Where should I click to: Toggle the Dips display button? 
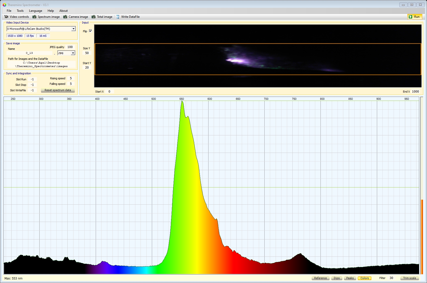tap(337, 278)
